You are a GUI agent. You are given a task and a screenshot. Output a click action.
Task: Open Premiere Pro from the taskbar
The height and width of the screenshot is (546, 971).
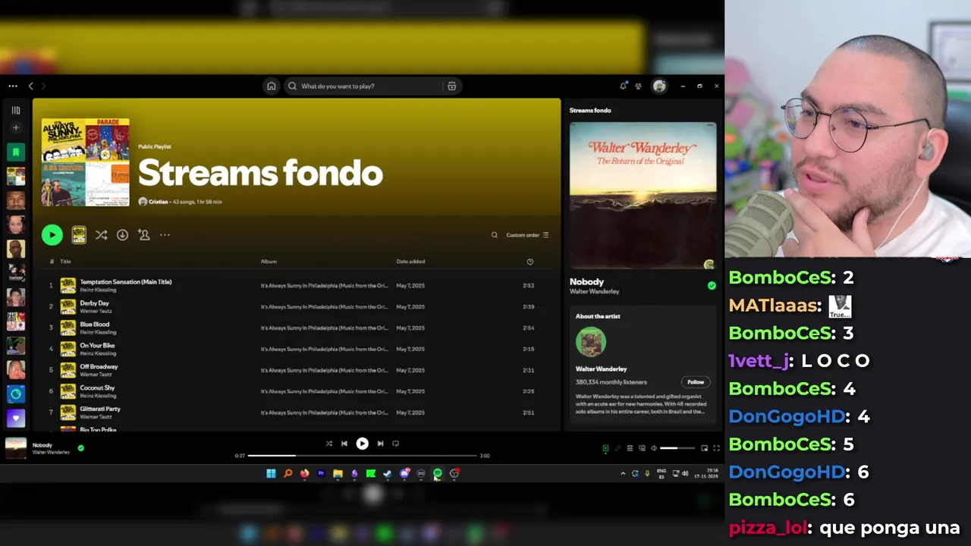click(321, 473)
